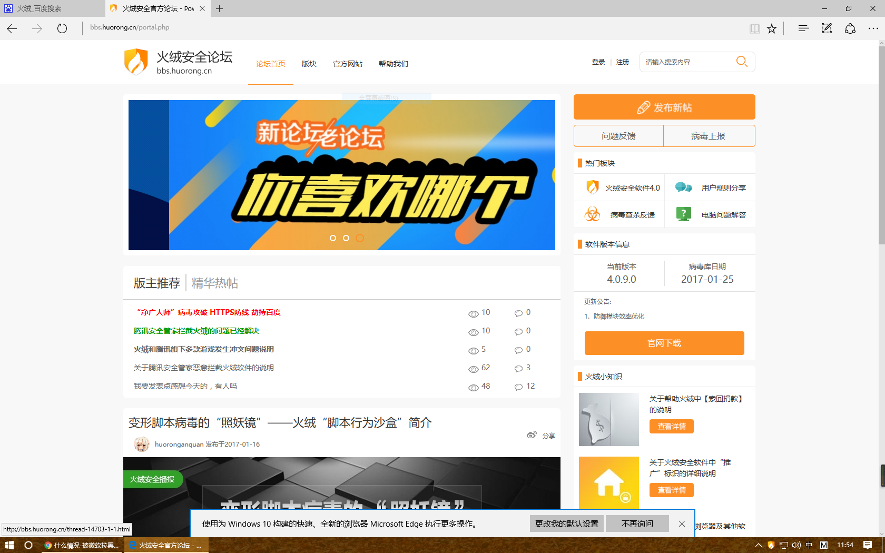
Task: Switch to 精华热帖 tab
Action: point(215,283)
